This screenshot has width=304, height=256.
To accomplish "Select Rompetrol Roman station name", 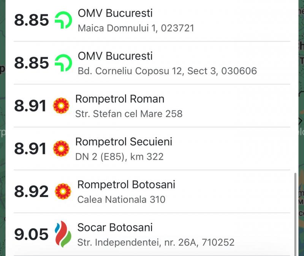I will point(120,99).
